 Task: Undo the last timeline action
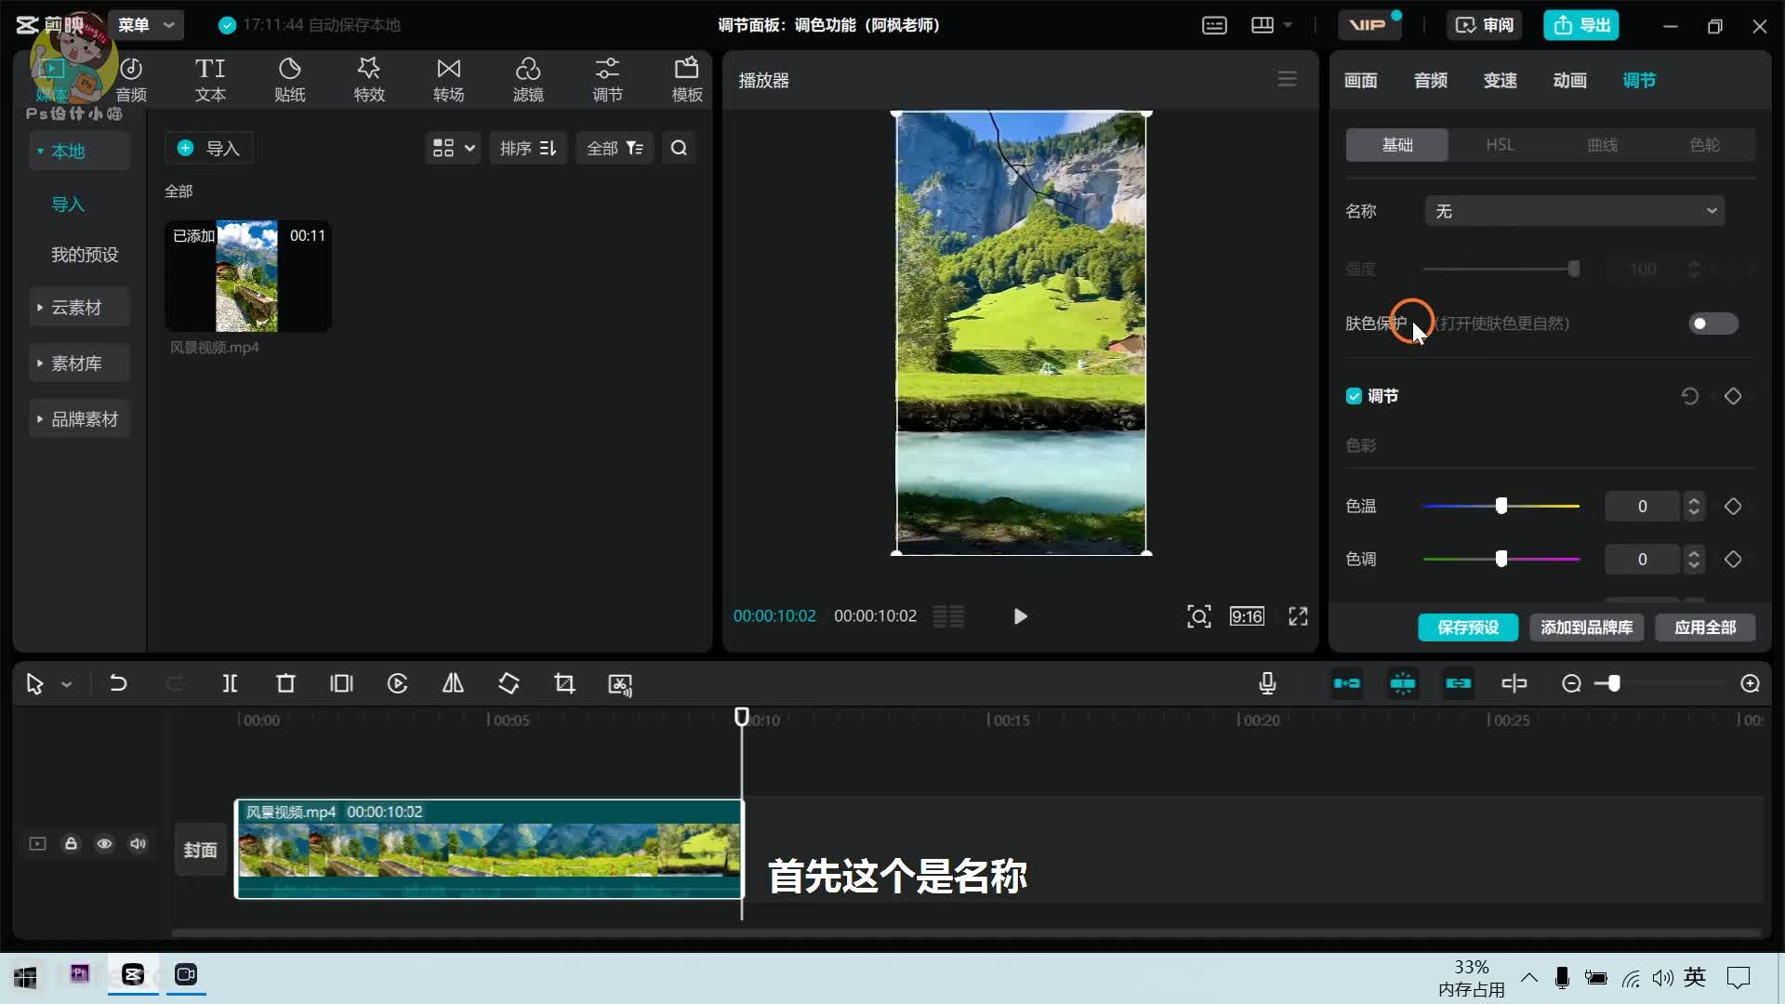point(118,683)
